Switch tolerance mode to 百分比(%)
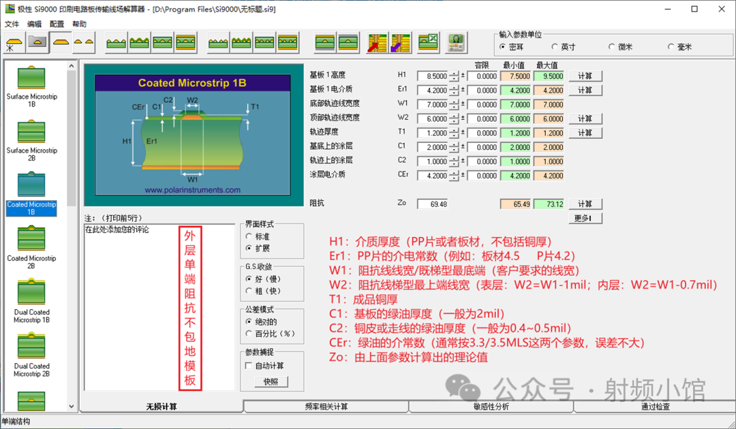Viewport: 736px width, 429px height. click(249, 334)
